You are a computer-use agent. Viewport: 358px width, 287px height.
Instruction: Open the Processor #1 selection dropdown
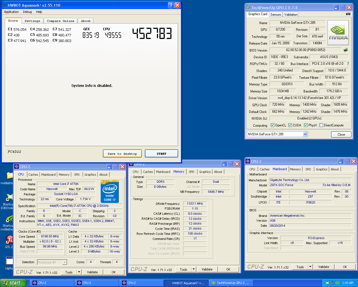(x=65, y=262)
